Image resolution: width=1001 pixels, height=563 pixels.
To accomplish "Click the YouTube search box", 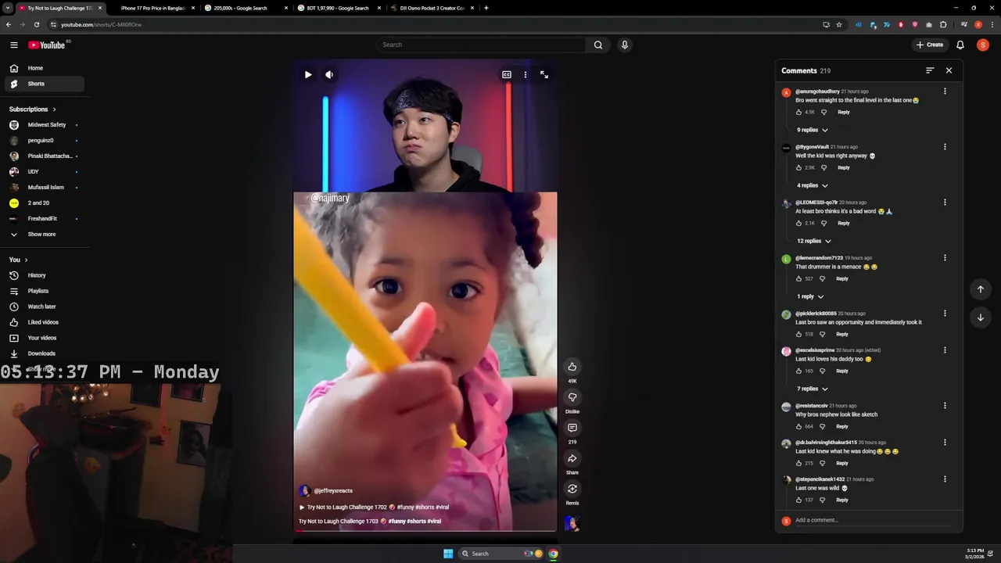I will click(x=481, y=45).
